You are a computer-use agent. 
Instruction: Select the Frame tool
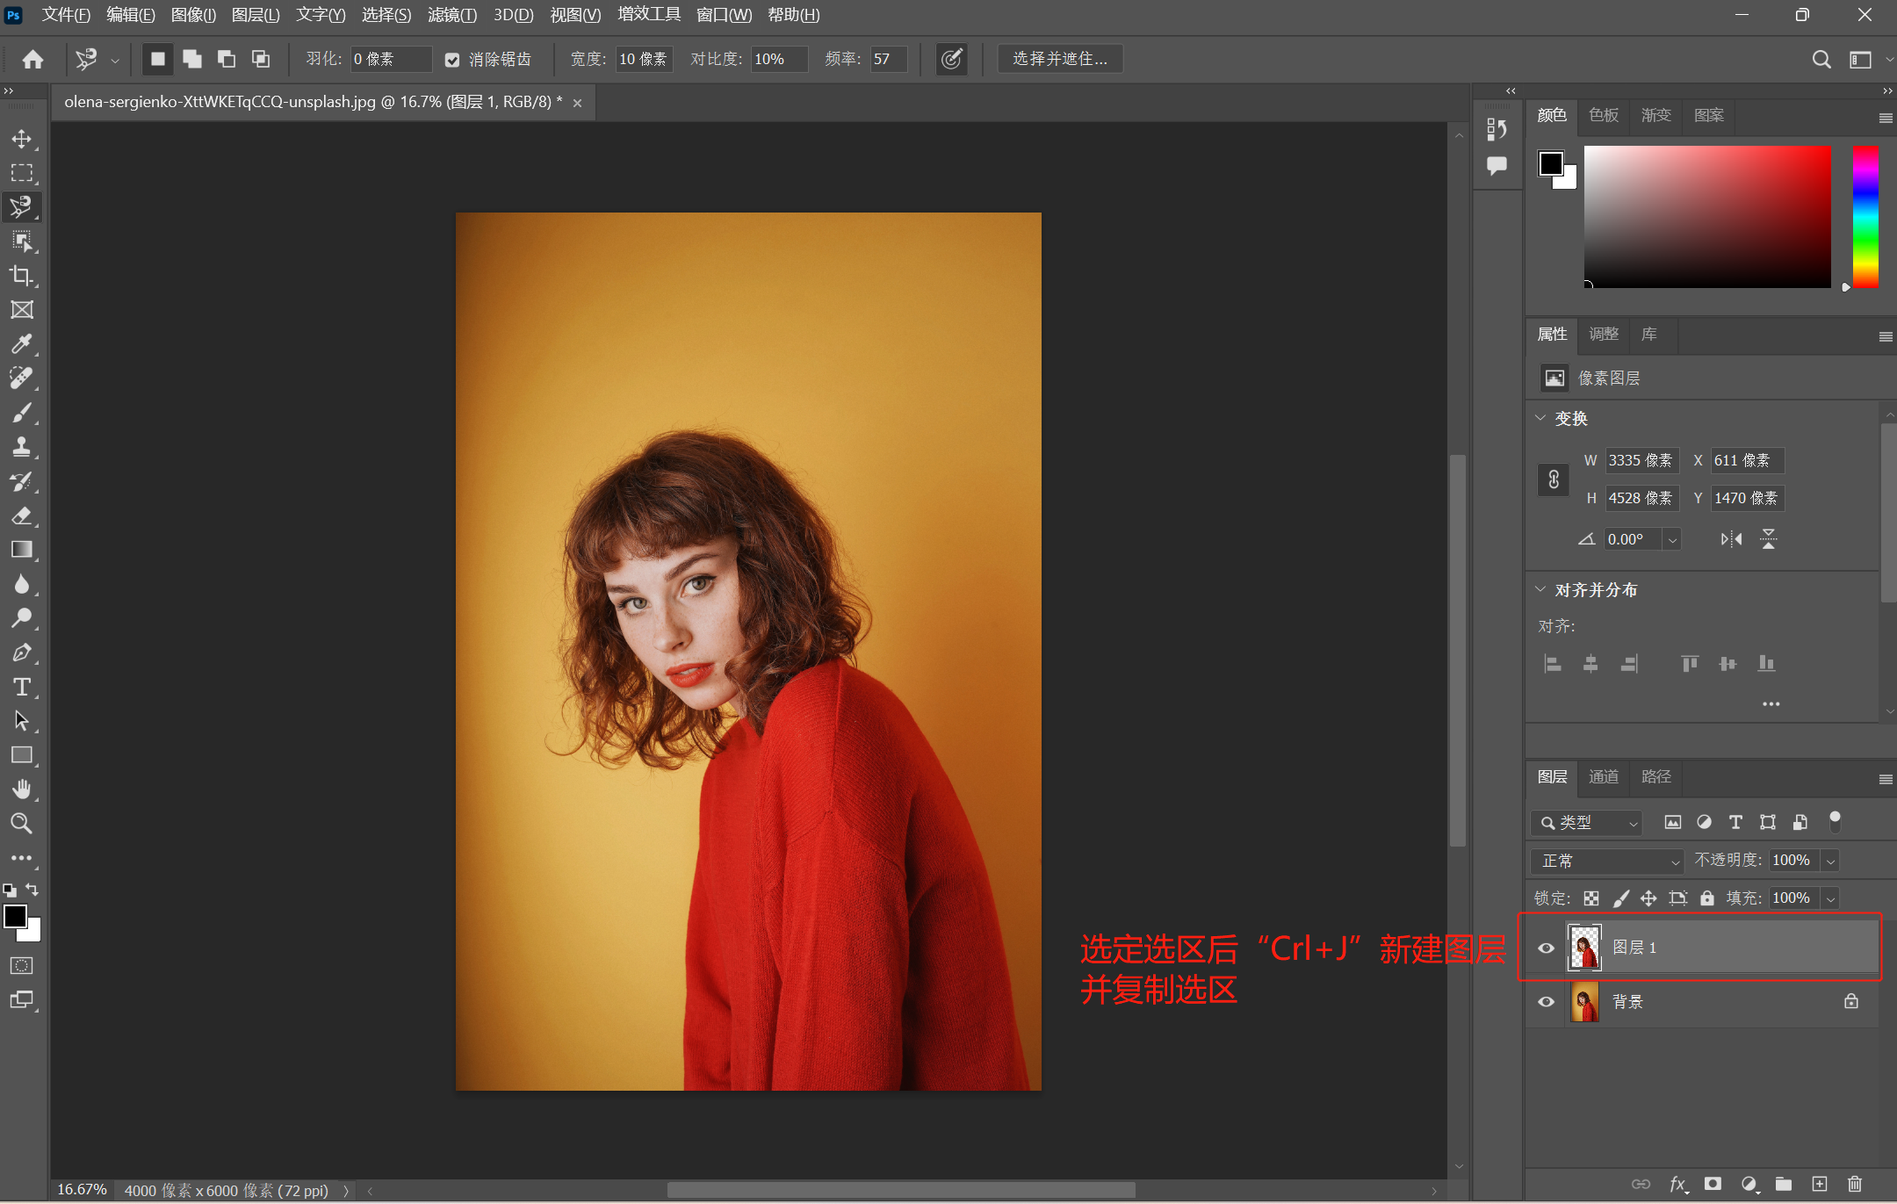(x=21, y=310)
